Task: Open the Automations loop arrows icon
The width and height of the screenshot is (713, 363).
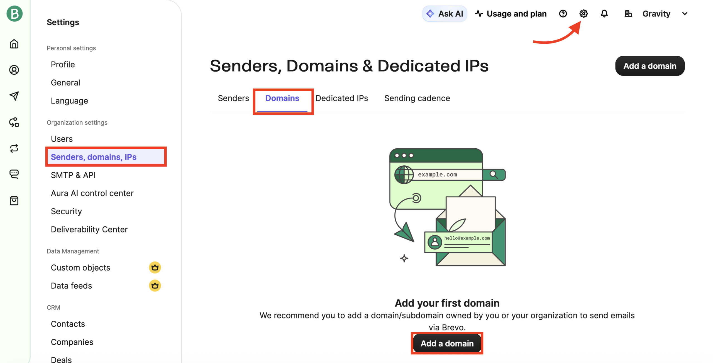Action: (x=14, y=148)
